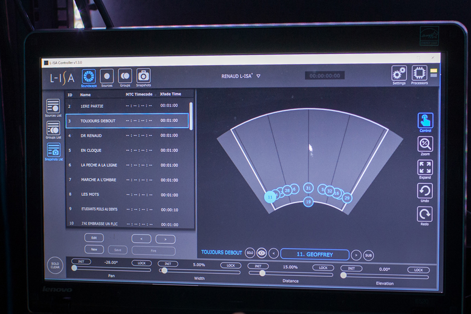Viewport: 471px width, 314px height.
Task: Redo the last action
Action: tap(424, 215)
